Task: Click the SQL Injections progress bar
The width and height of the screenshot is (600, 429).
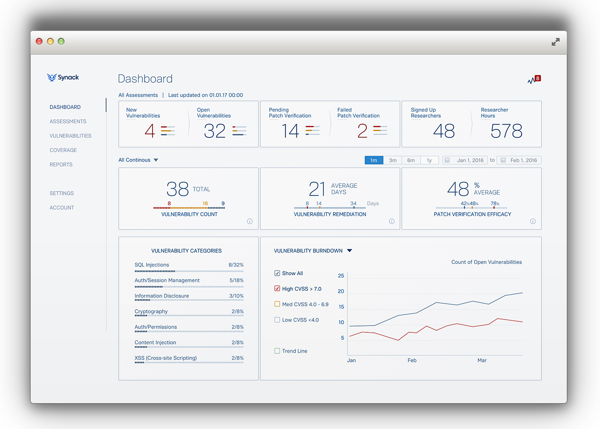Action: click(189, 271)
